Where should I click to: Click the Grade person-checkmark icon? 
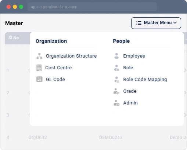pyautogui.click(x=116, y=91)
